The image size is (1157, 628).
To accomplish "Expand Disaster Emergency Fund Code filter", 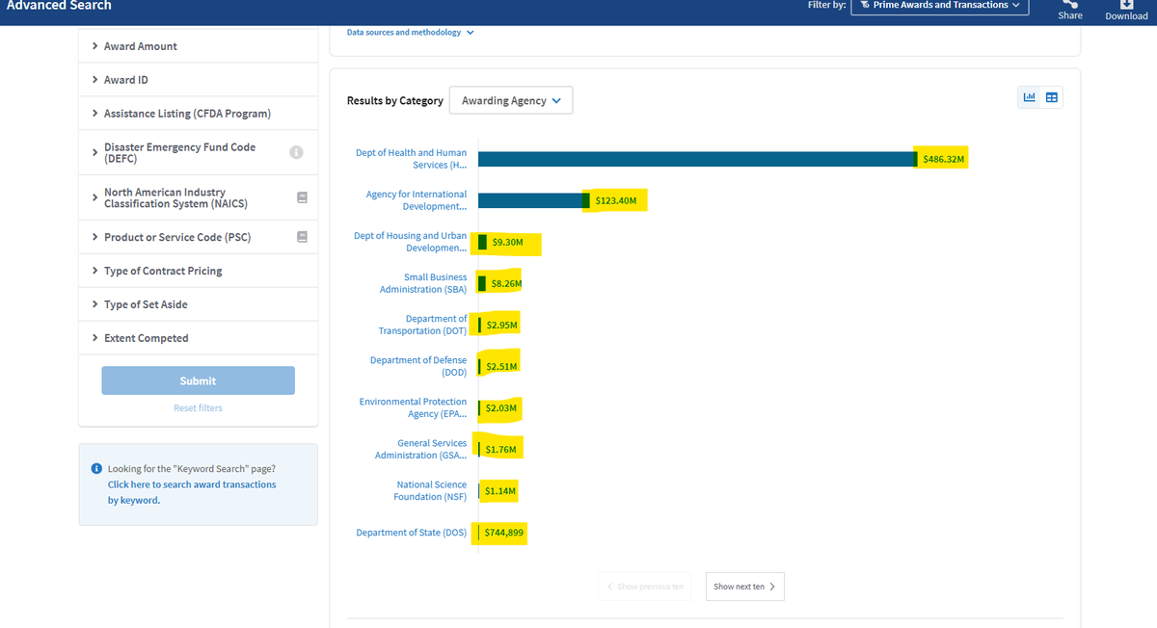I will click(x=199, y=152).
